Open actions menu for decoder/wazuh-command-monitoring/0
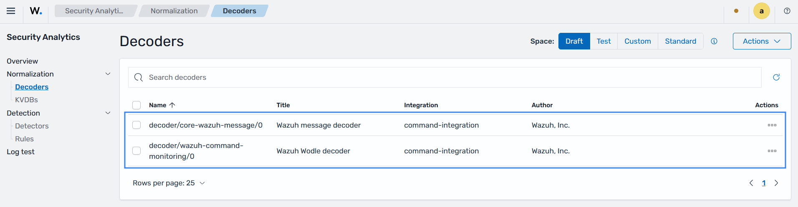798x207 pixels. 772,151
